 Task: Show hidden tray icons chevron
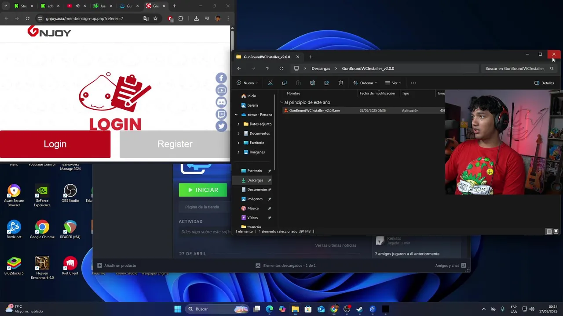(484, 309)
